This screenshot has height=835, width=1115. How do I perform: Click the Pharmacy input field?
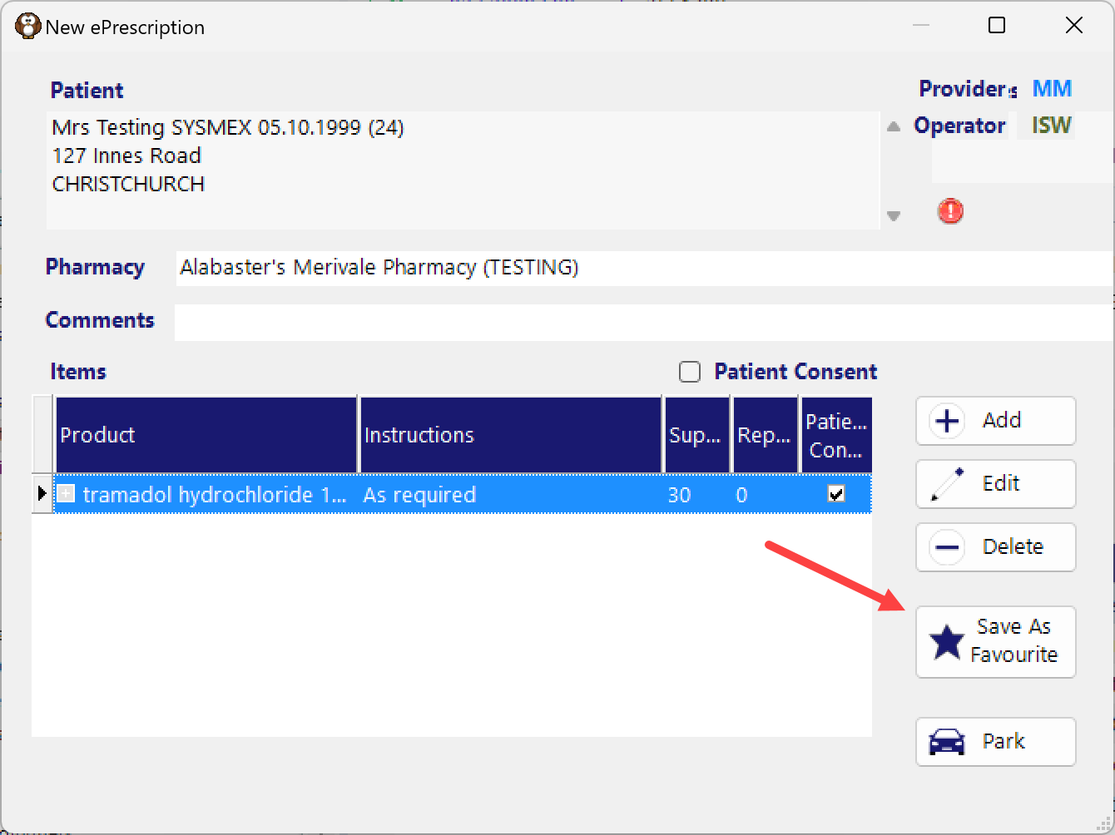tap(645, 268)
